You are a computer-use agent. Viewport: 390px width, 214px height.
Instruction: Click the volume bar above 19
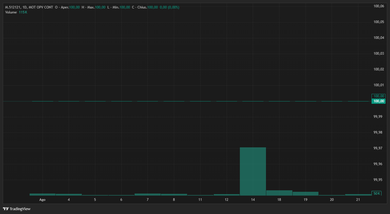click(305, 194)
